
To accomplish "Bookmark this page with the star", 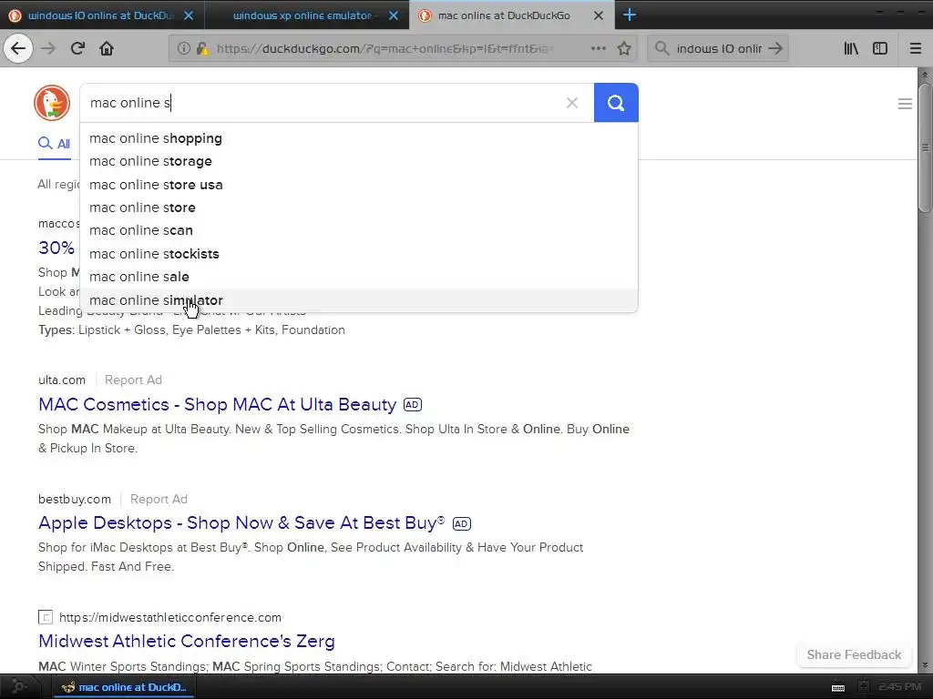I will tap(623, 48).
